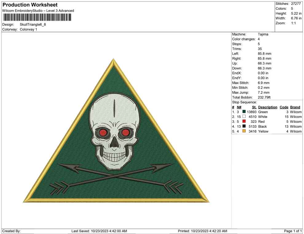Click the Green stitch count '13893'
Image resolution: width=304 pixels, height=234 pixels.
pos(251,112)
